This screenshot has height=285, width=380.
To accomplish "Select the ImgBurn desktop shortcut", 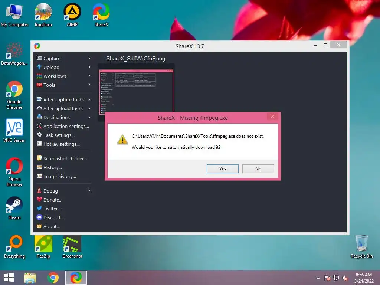I will tap(43, 15).
